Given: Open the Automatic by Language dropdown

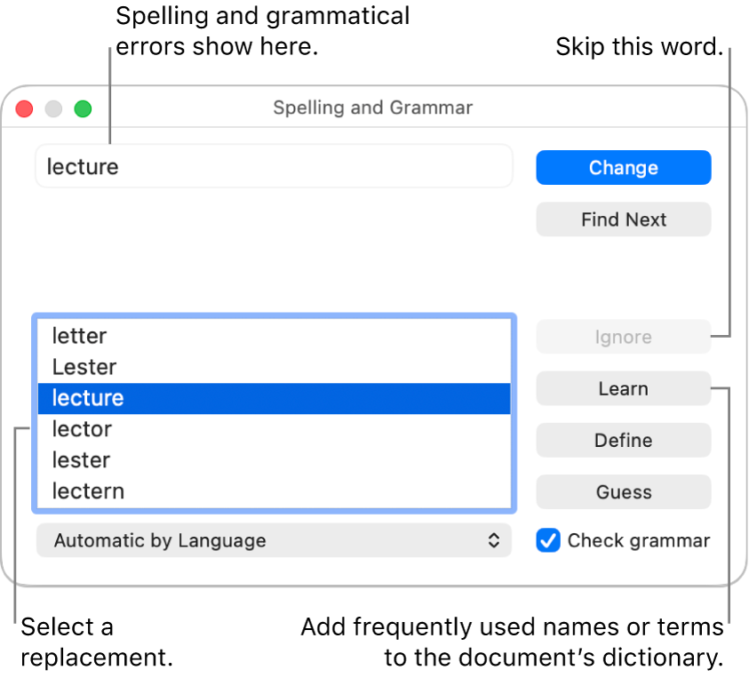Looking at the screenshot, I should pos(273,540).
